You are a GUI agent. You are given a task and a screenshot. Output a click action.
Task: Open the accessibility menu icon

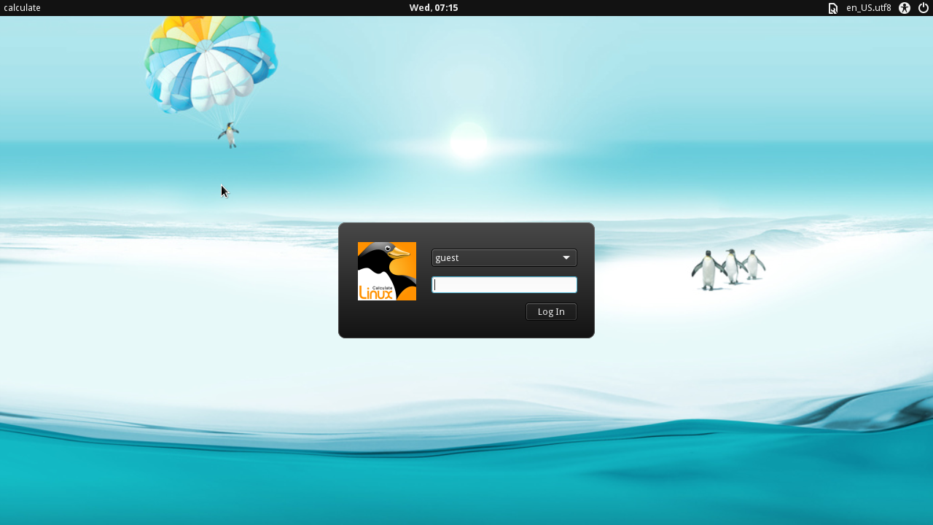[x=905, y=8]
